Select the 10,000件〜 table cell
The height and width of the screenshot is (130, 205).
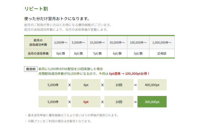[x=97, y=43]
